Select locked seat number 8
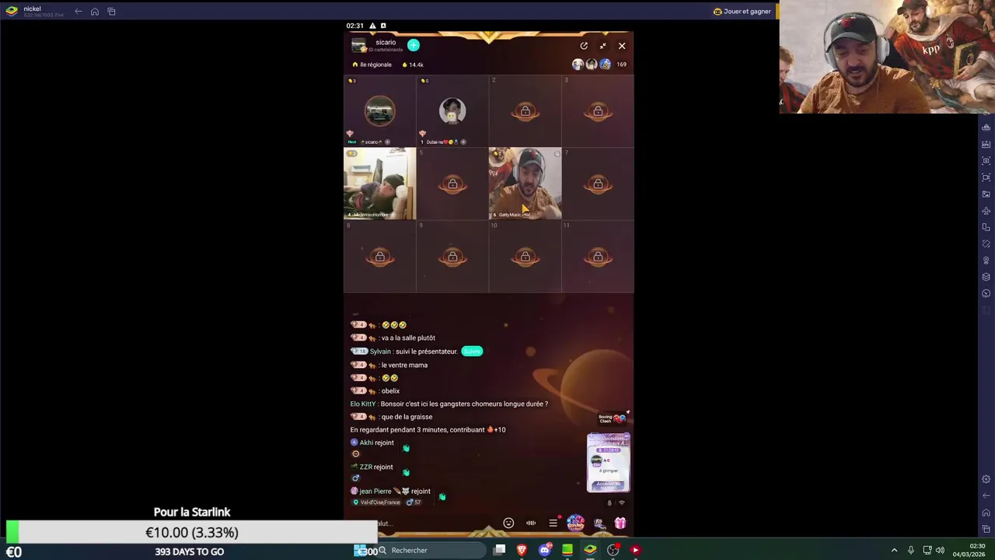Image resolution: width=995 pixels, height=560 pixels. 380,257
